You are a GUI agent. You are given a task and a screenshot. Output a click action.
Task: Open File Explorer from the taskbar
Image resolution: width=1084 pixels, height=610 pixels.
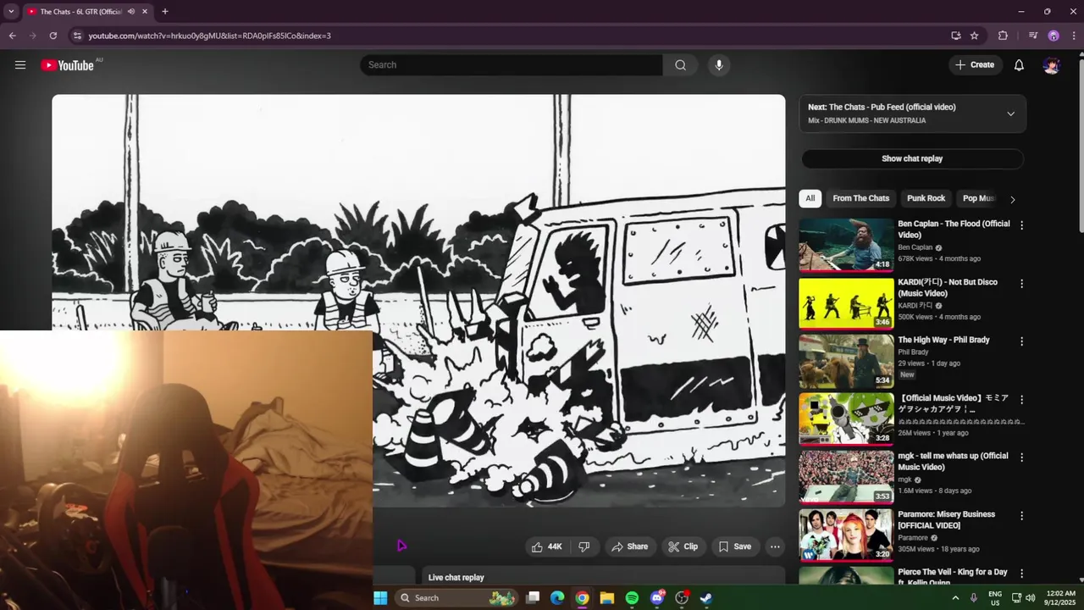point(607,598)
